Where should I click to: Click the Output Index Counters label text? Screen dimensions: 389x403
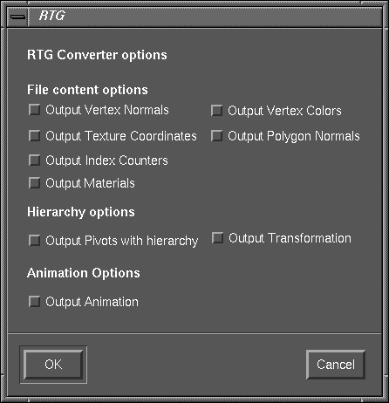[106, 161]
